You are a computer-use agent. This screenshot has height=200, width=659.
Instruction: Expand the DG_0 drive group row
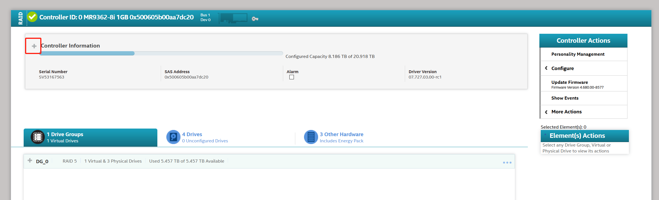(x=30, y=161)
